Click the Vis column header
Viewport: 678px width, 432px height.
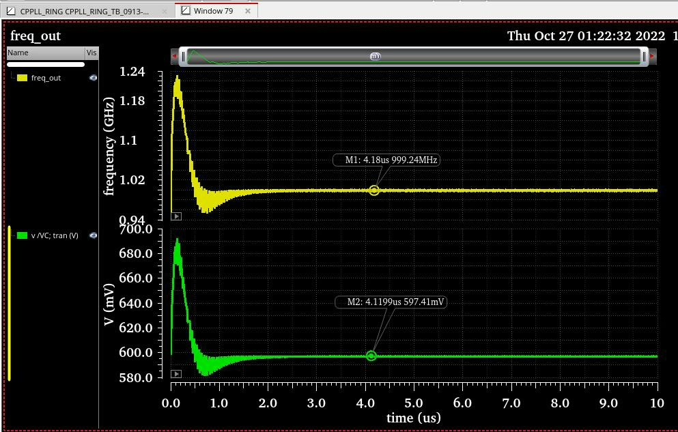(x=91, y=53)
